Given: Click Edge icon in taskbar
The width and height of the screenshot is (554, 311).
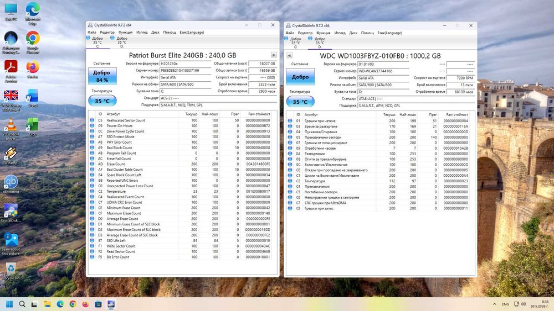Looking at the screenshot, I should [60, 304].
